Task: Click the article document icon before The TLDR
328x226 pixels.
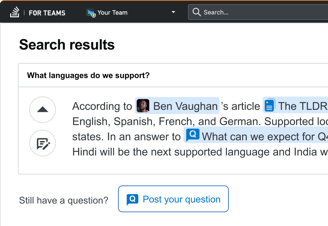Action: click(270, 105)
